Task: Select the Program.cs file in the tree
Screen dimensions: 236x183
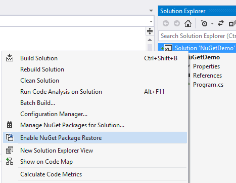Action: [x=208, y=85]
